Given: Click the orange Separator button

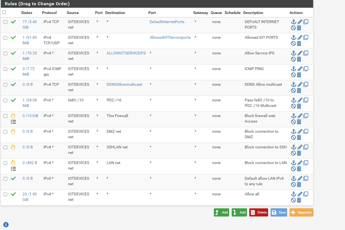Looking at the screenshot, I should pos(301,212).
